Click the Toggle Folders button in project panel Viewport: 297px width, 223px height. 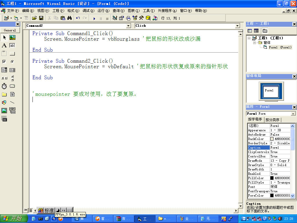click(x=265, y=31)
